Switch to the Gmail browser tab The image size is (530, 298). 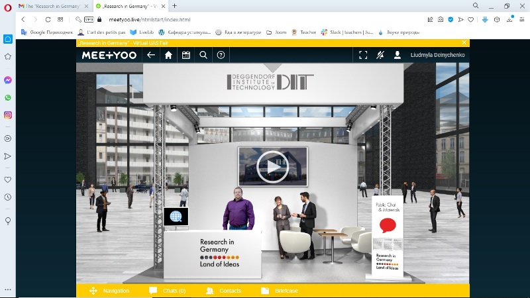(x=54, y=6)
